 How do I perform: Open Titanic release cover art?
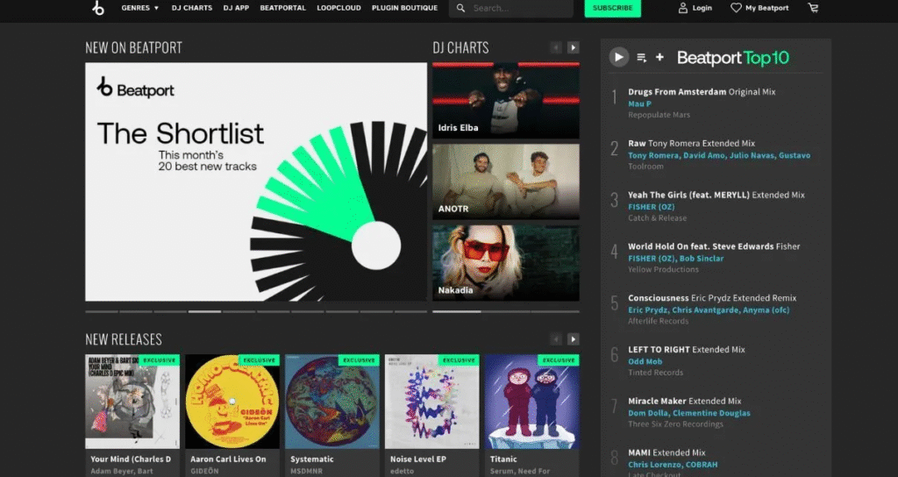coord(532,402)
